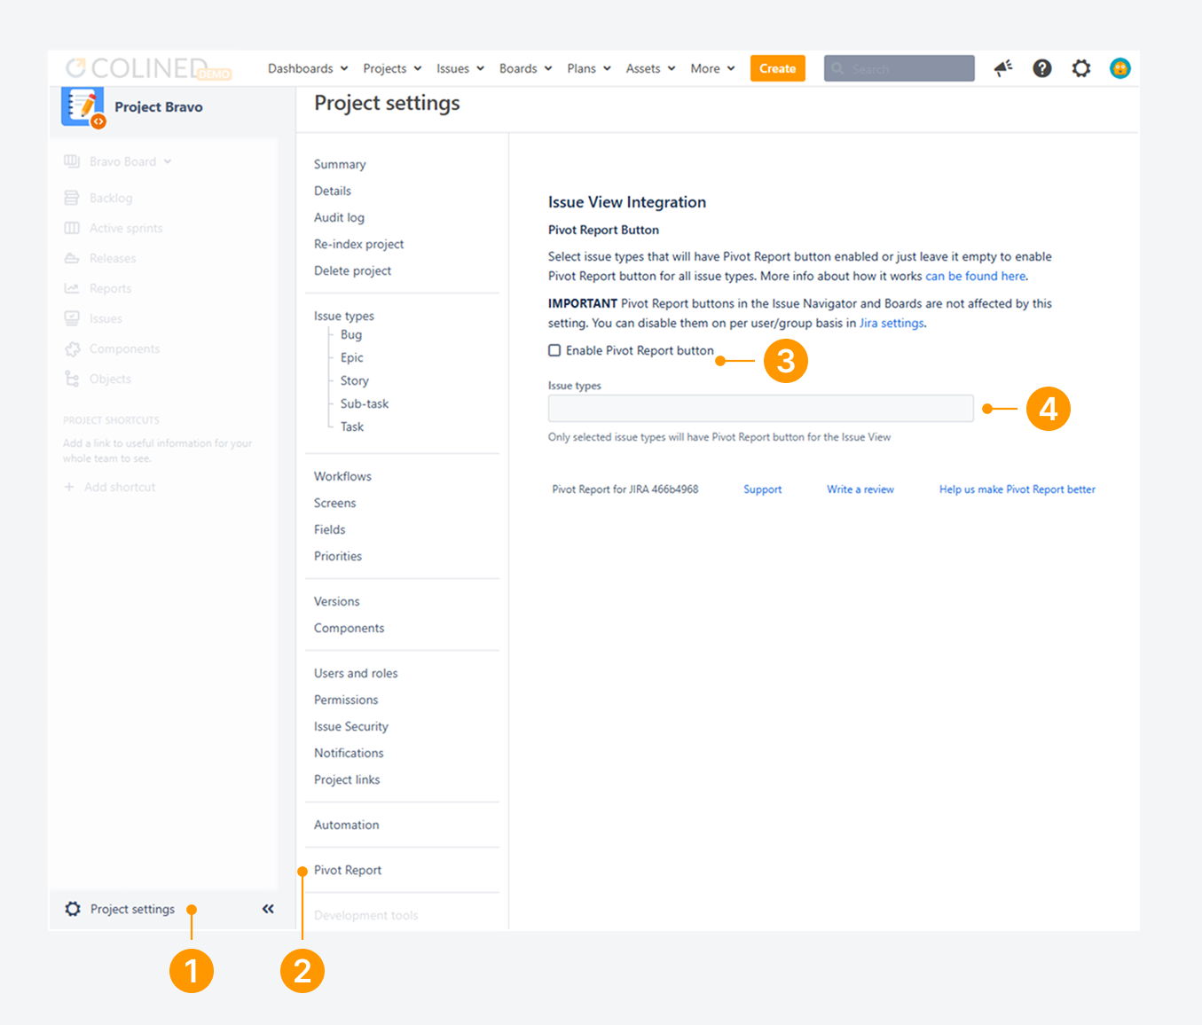Click the Components puzzle icon
This screenshot has width=1202, height=1025.
coord(72,348)
